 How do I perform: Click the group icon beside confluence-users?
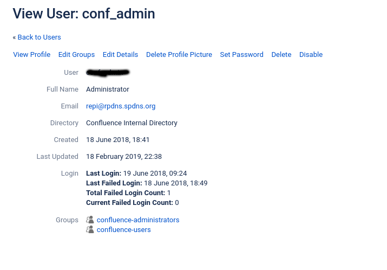[90, 229]
